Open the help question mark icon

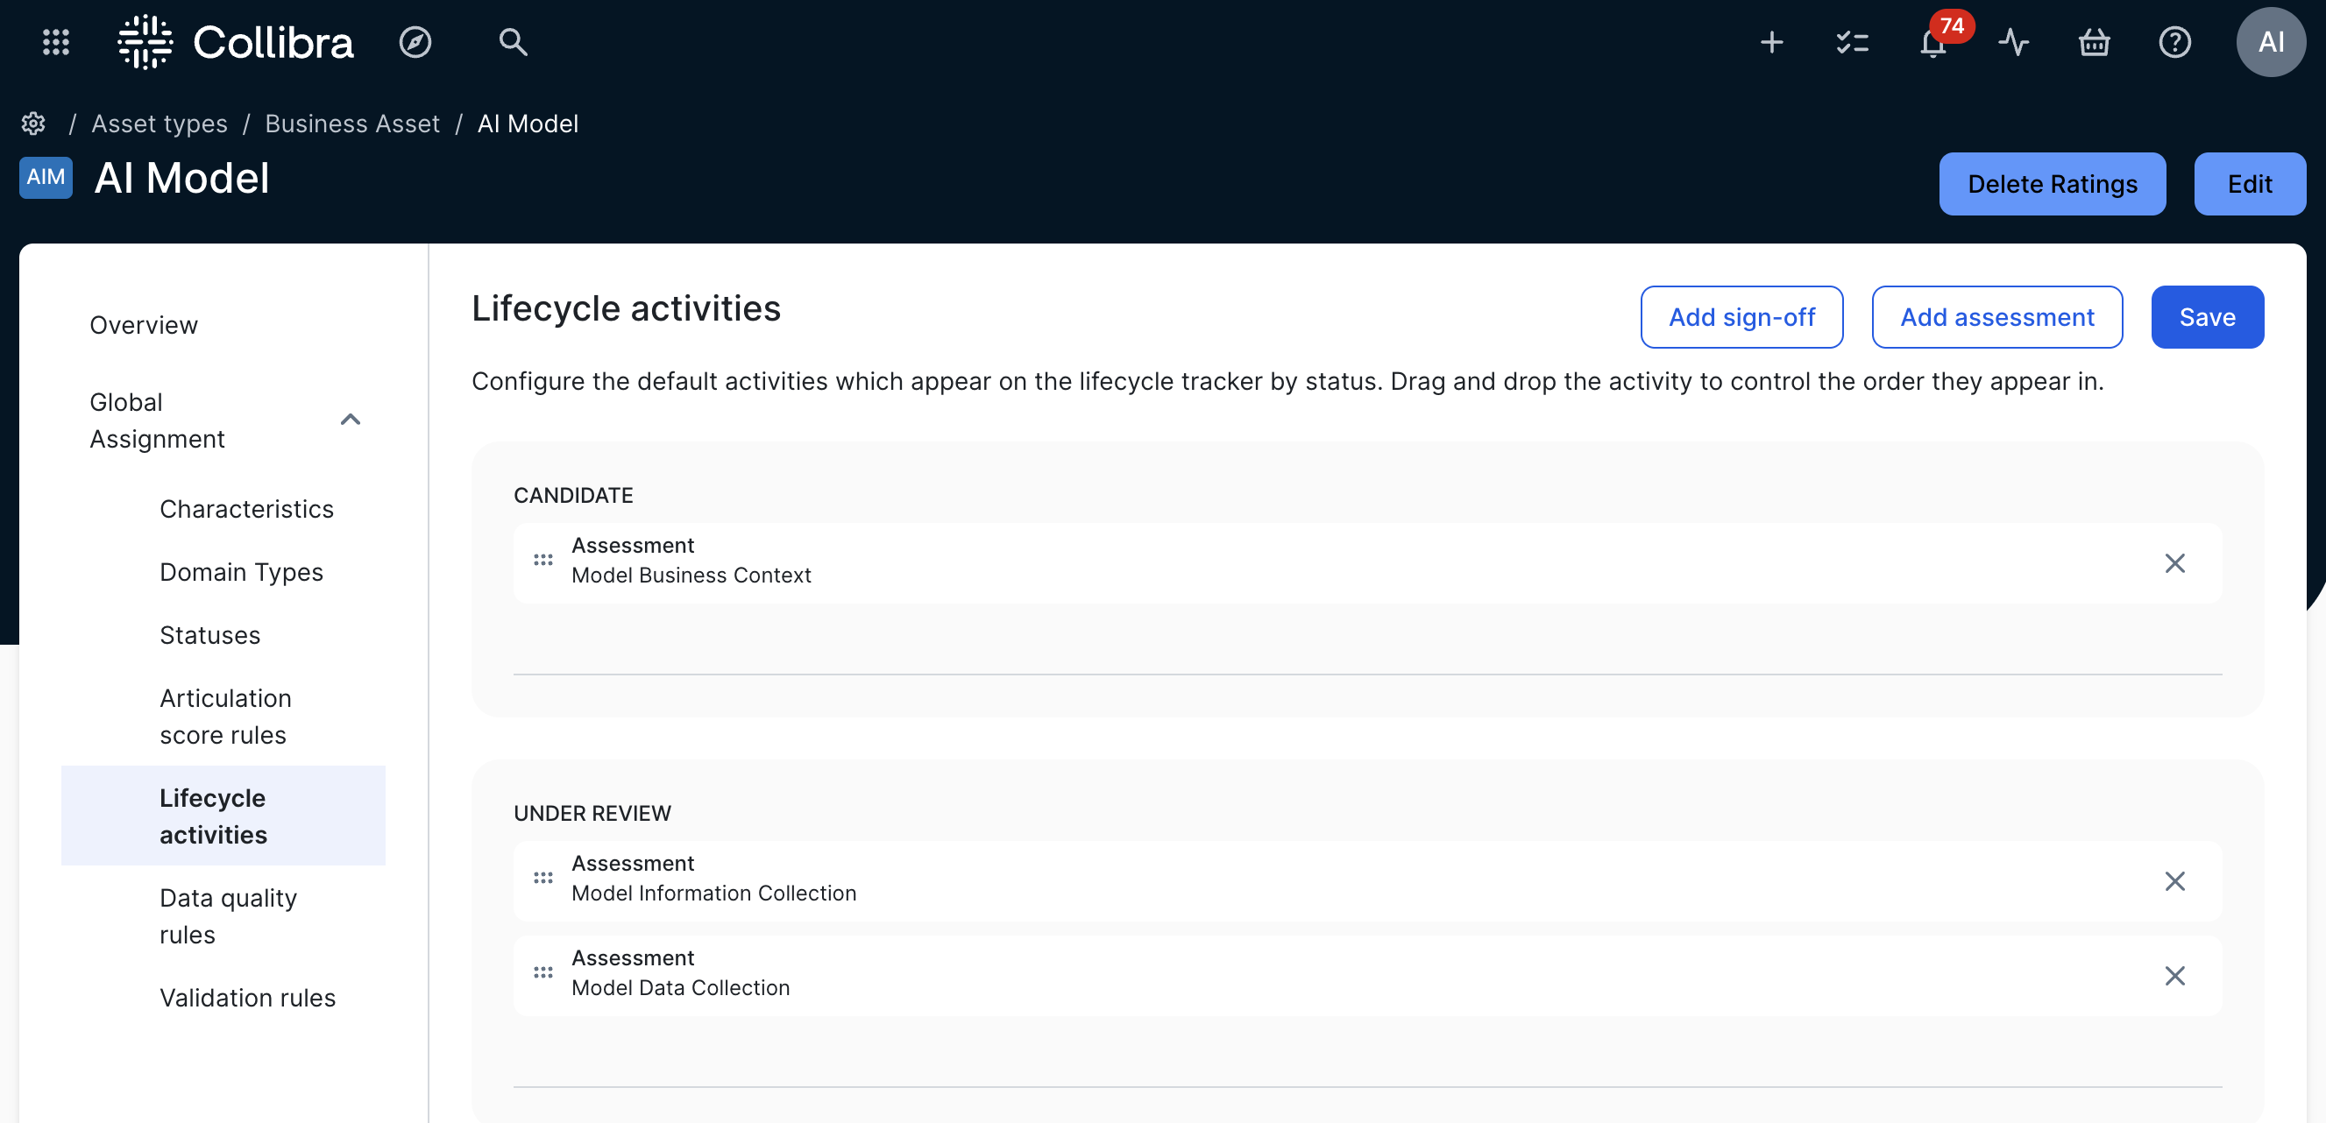(2175, 41)
